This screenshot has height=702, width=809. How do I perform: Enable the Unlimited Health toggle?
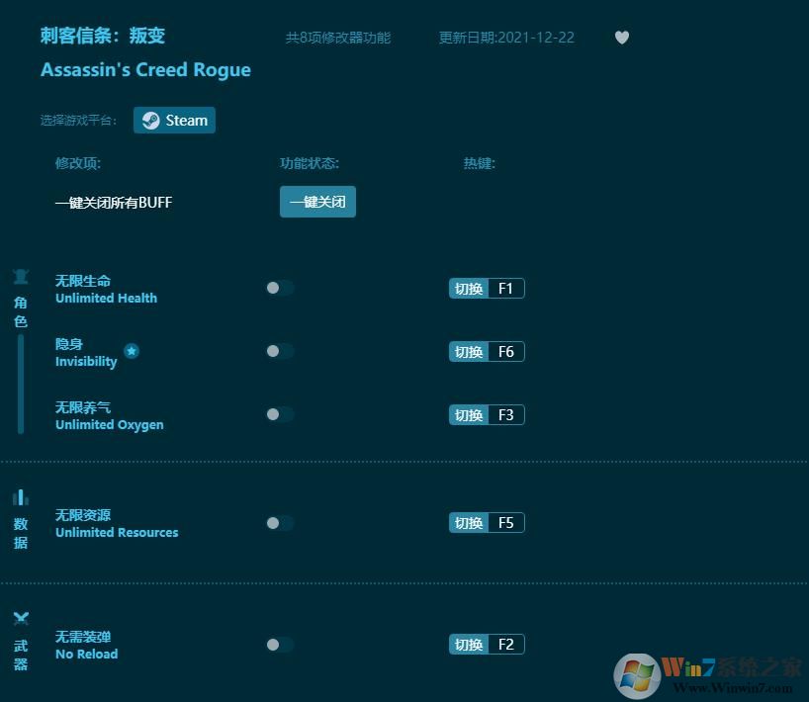pyautogui.click(x=279, y=288)
